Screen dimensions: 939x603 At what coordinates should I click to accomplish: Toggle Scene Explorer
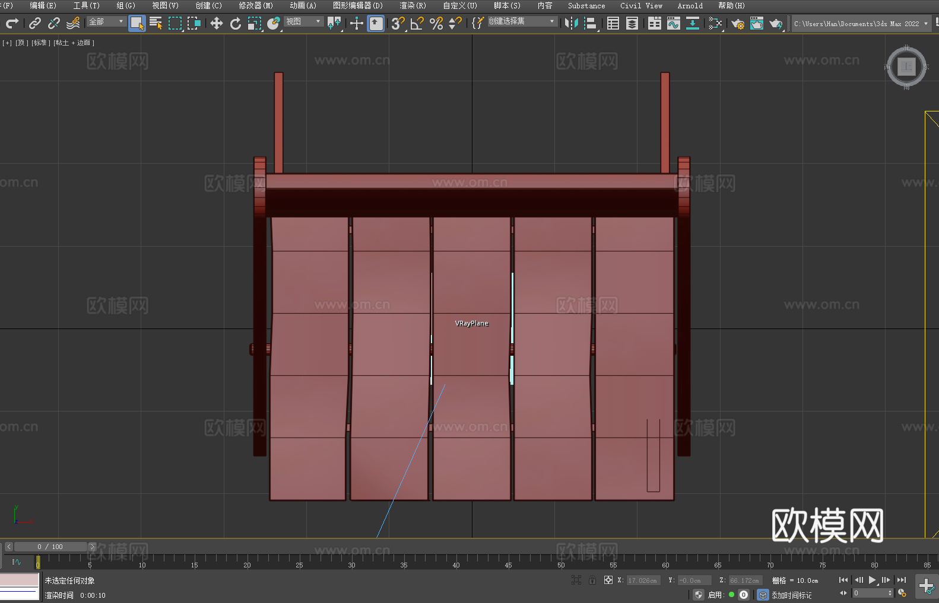click(613, 23)
